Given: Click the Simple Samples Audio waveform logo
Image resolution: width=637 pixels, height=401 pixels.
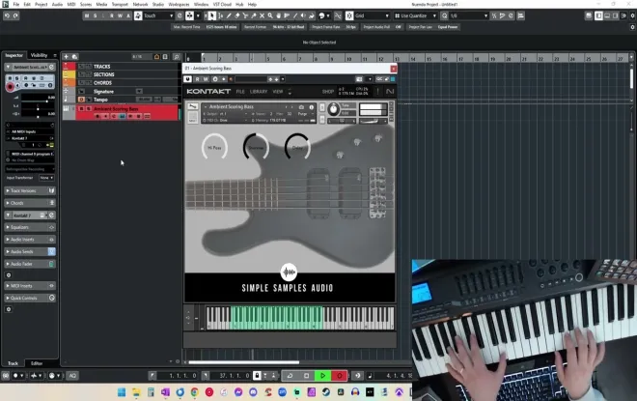Looking at the screenshot, I should 289,272.
